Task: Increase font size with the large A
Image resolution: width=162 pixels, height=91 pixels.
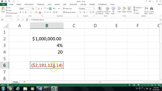Action: point(39,9)
